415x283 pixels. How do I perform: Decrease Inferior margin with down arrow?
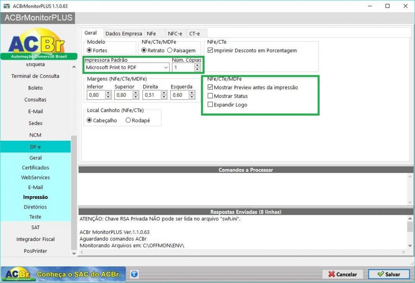click(108, 97)
